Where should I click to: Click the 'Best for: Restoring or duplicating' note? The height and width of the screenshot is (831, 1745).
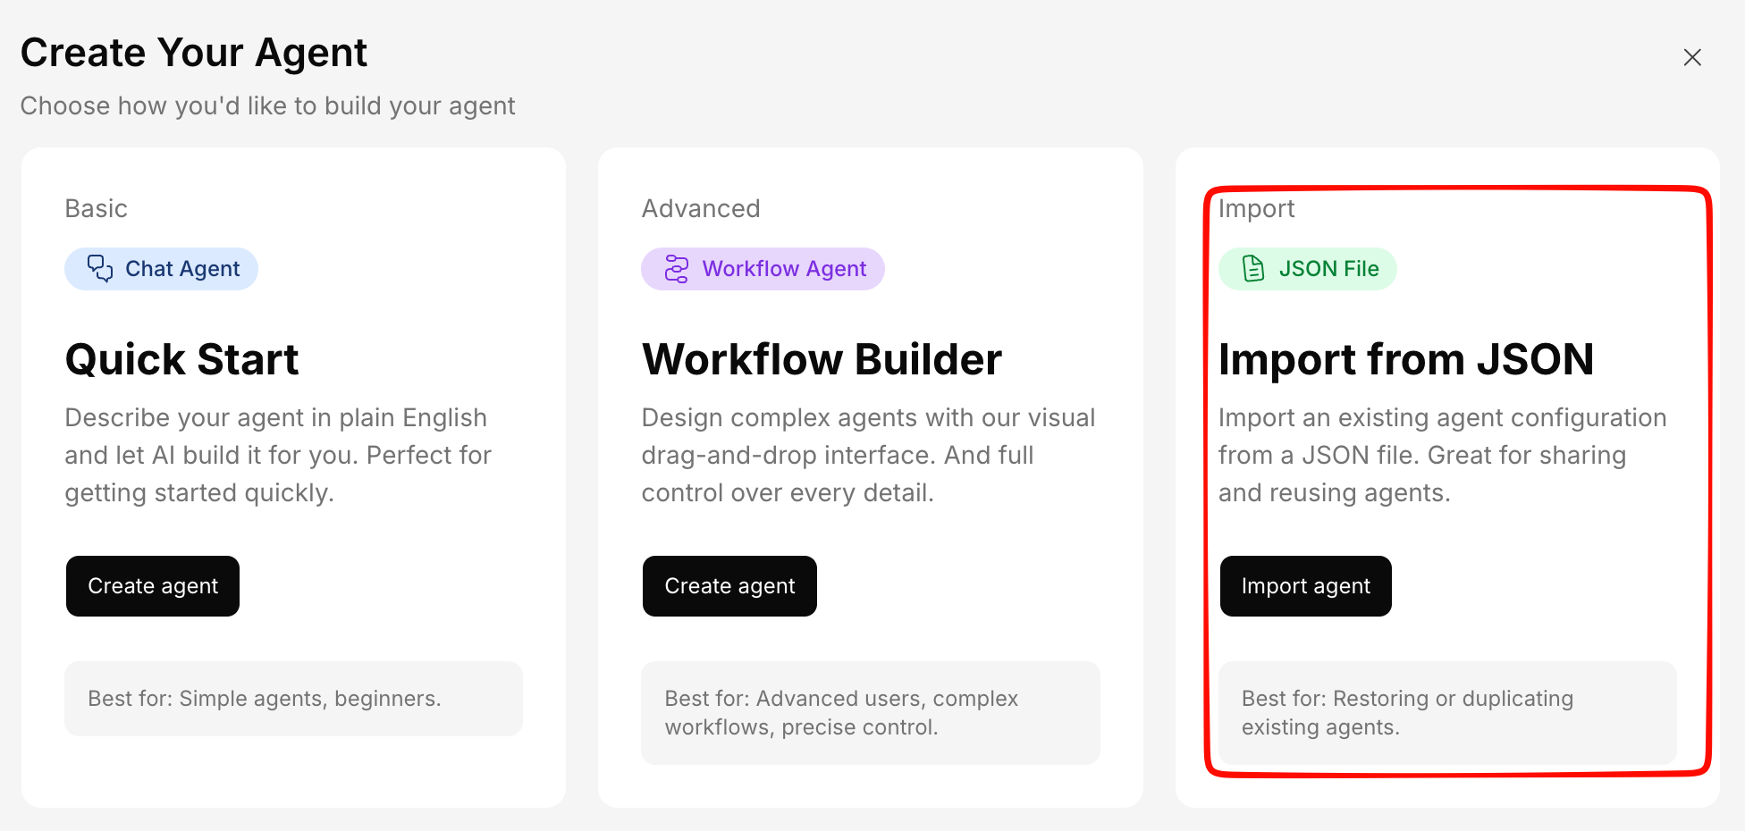(1406, 712)
